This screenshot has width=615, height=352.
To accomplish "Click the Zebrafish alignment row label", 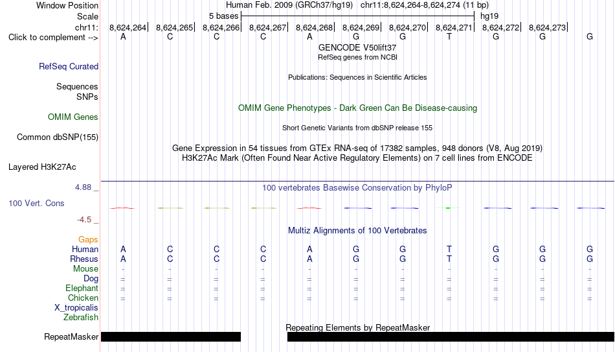I will pos(81,318).
